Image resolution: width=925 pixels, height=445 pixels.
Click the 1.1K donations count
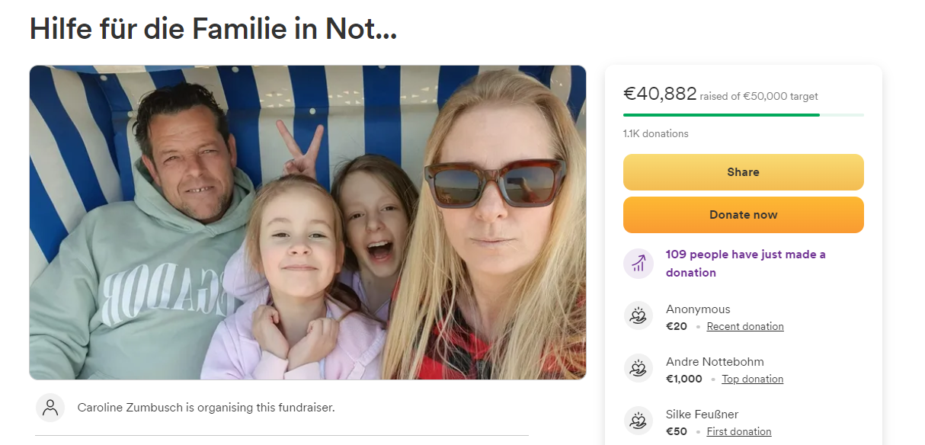pos(655,133)
